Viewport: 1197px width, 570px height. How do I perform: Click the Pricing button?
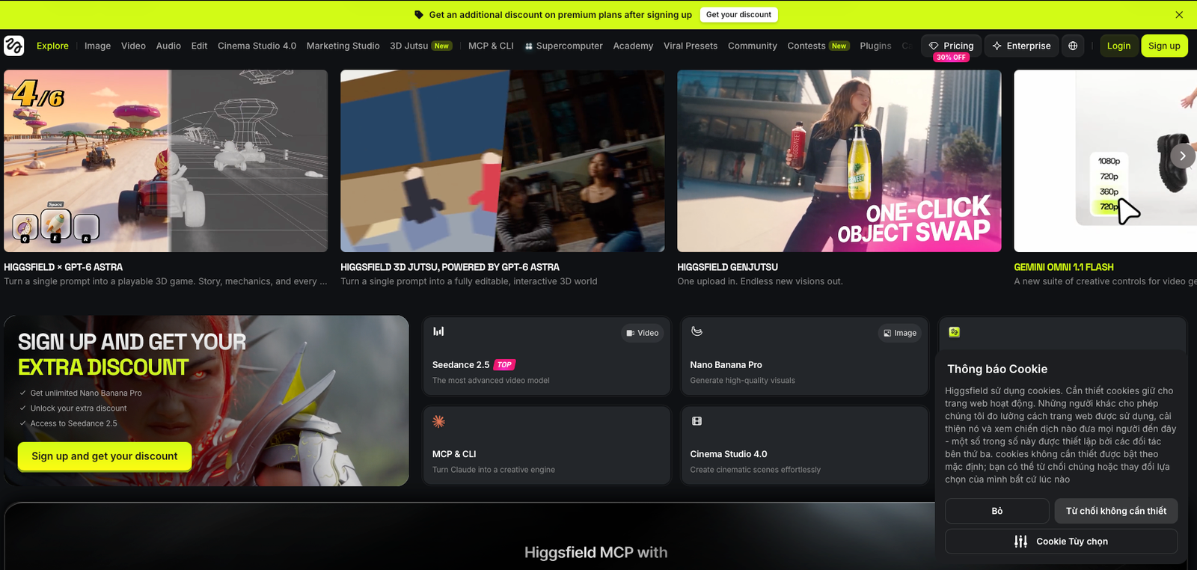click(x=951, y=46)
